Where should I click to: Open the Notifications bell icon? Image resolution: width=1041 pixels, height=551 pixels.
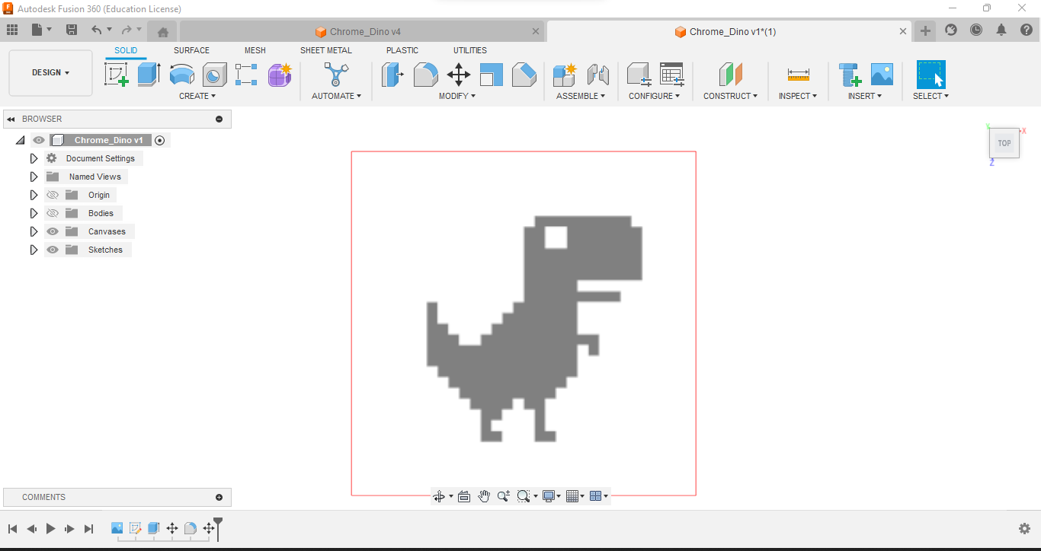pos(1001,30)
